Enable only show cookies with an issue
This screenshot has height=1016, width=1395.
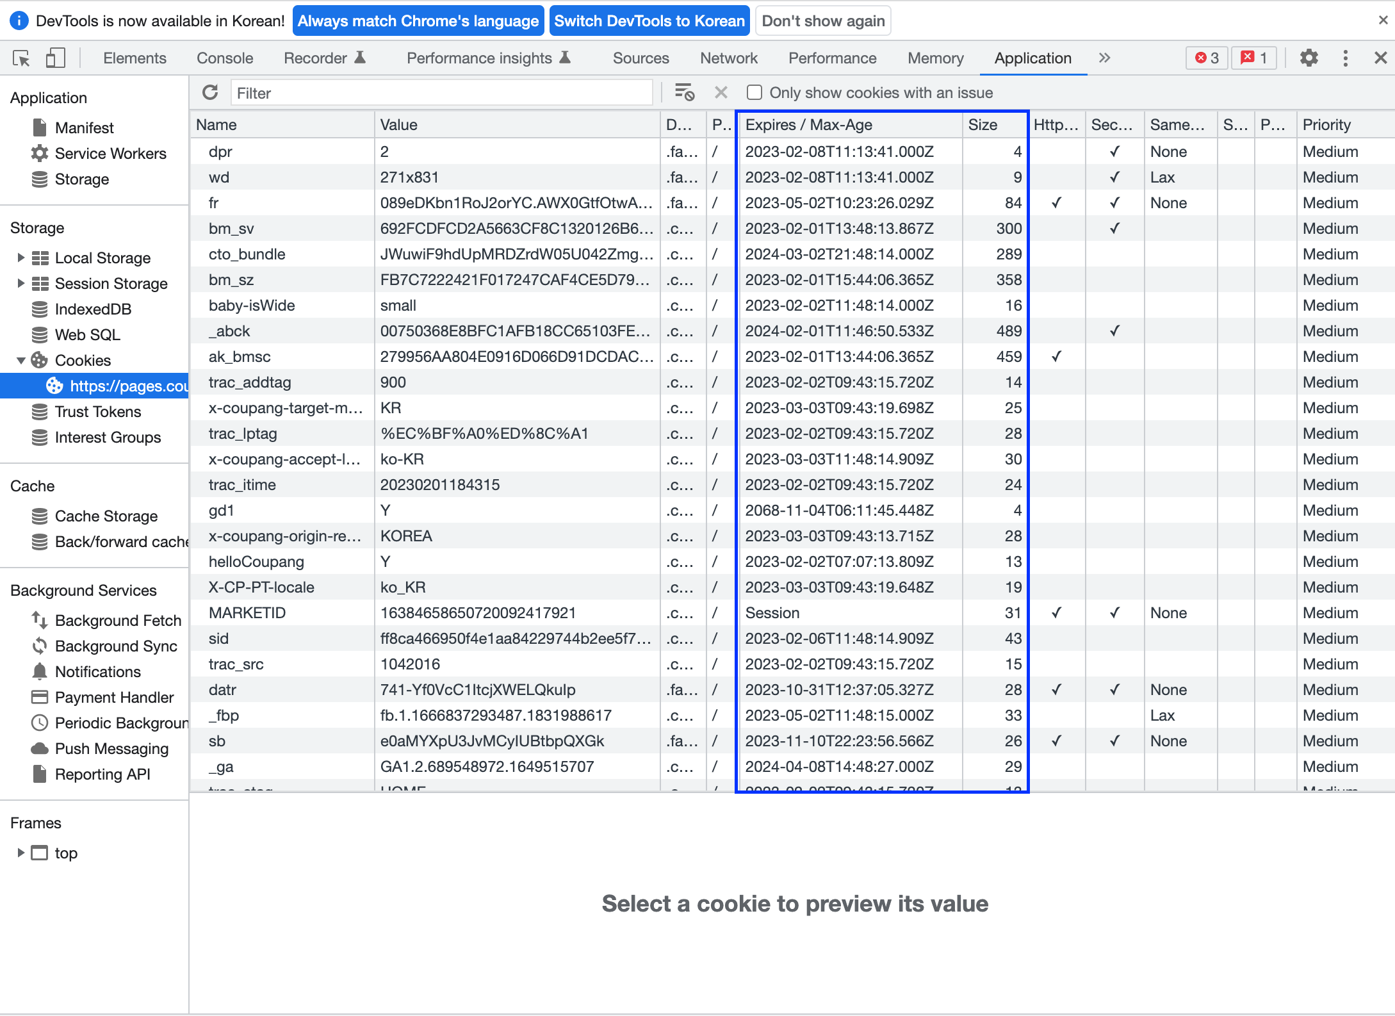coord(755,93)
